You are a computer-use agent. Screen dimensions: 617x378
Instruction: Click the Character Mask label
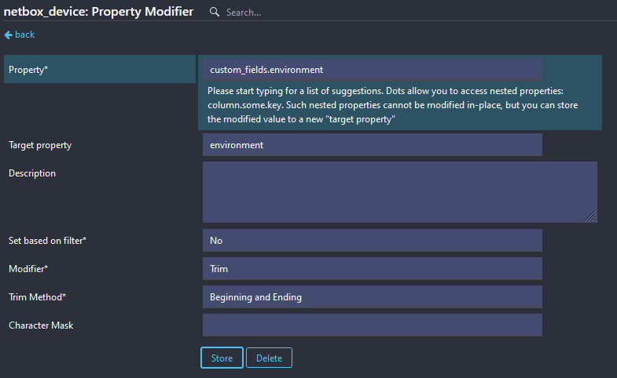(x=41, y=325)
